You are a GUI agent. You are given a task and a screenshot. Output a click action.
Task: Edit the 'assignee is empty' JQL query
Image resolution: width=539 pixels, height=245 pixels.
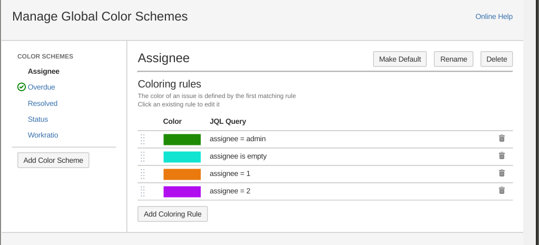click(x=238, y=156)
